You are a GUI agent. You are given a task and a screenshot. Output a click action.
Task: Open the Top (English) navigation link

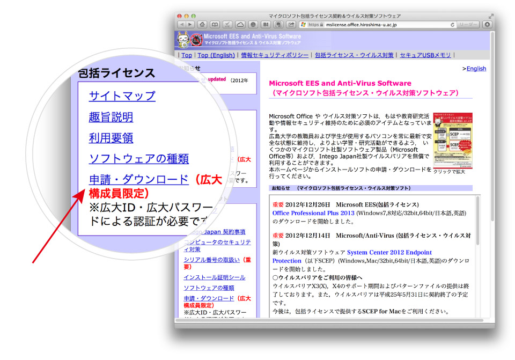pos(216,55)
